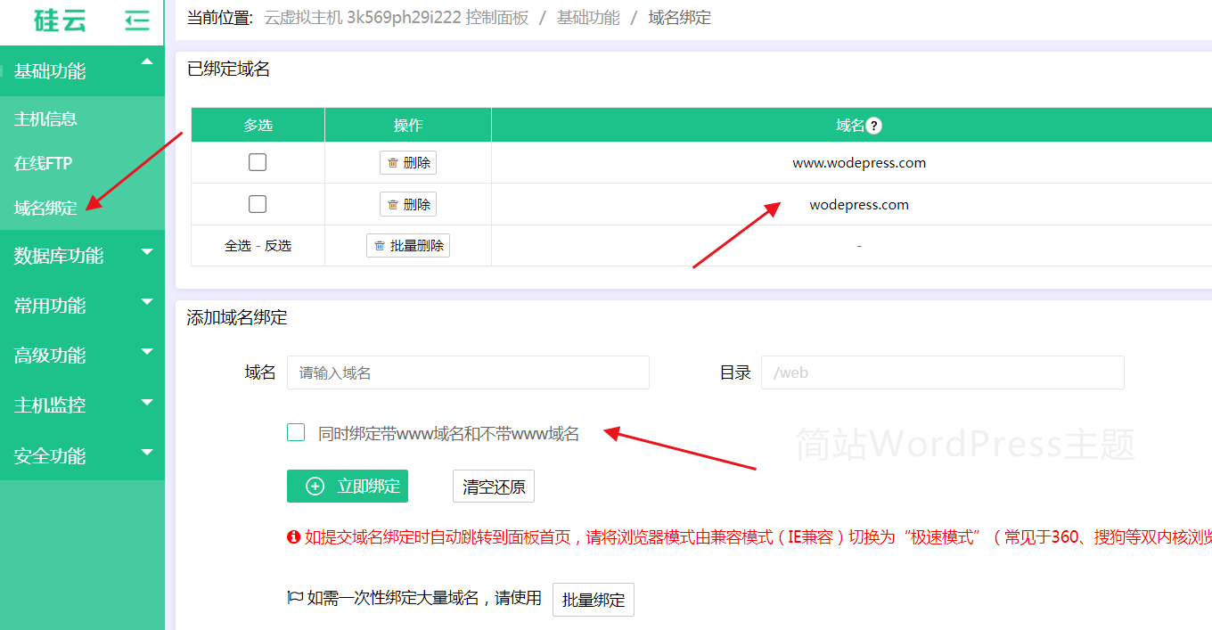Click the trash icon in wodepress.com row
The image size is (1212, 630).
[393, 205]
